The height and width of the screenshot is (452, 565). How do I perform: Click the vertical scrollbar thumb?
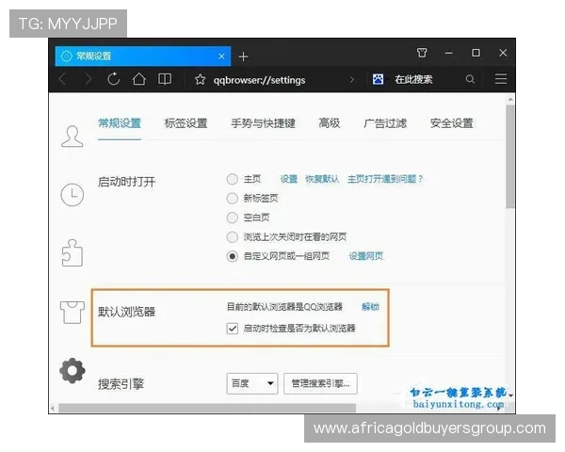[509, 157]
